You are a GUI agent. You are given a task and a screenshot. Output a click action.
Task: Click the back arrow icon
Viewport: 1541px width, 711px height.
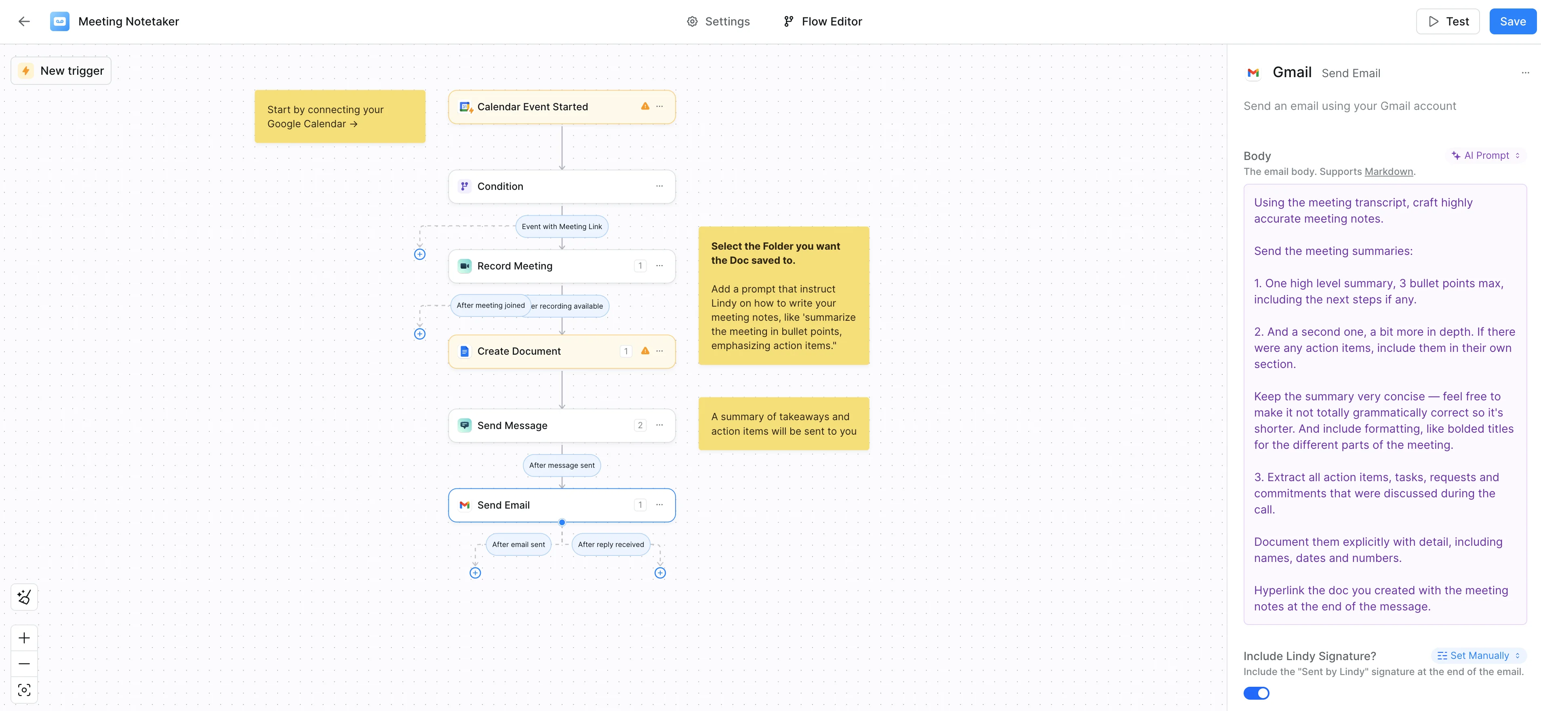tap(24, 21)
